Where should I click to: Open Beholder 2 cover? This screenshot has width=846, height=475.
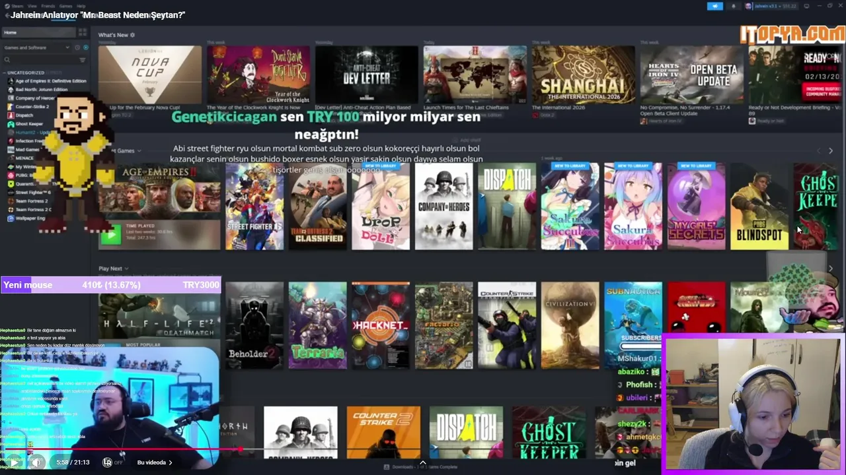(x=254, y=325)
